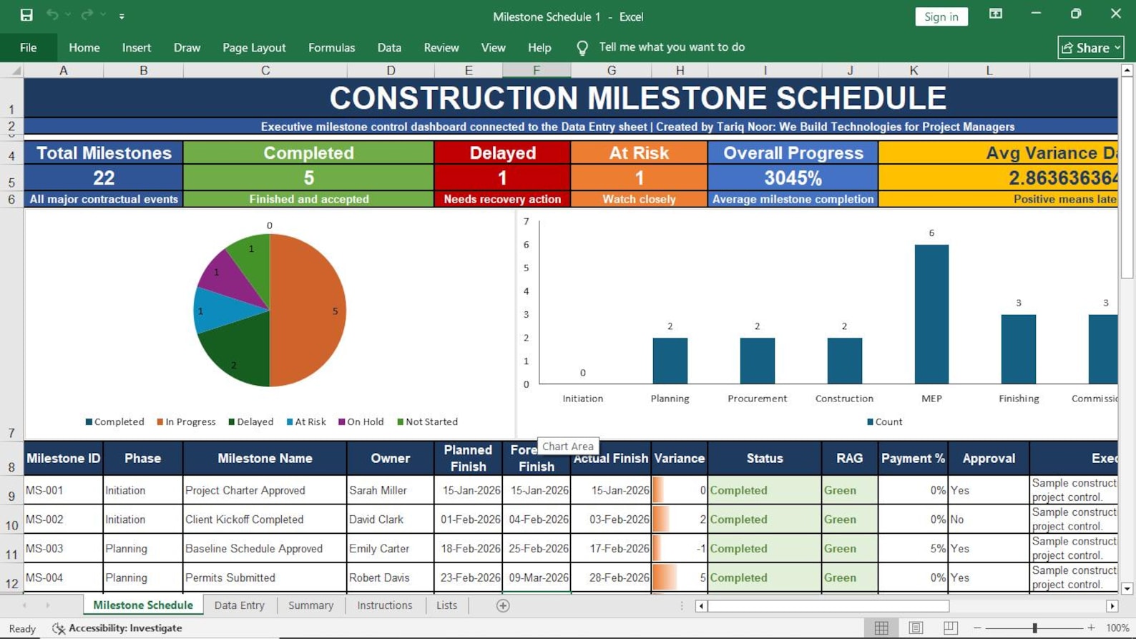Open the Help ribbon tab
1136x639 pixels.
(x=539, y=47)
